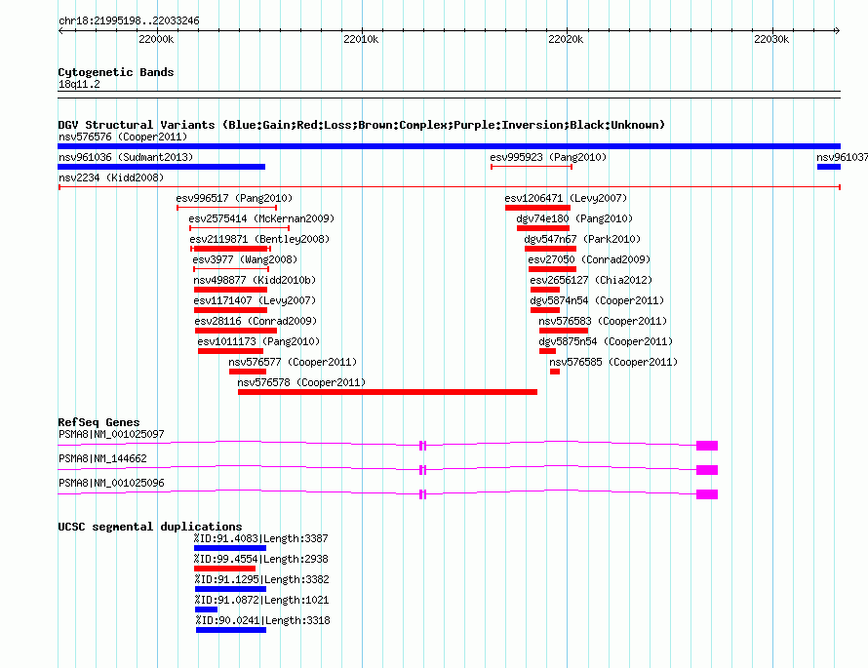The height and width of the screenshot is (668, 868).
Task: Click the chr18:21995198..22033246 coordinate label
Action: click(129, 20)
